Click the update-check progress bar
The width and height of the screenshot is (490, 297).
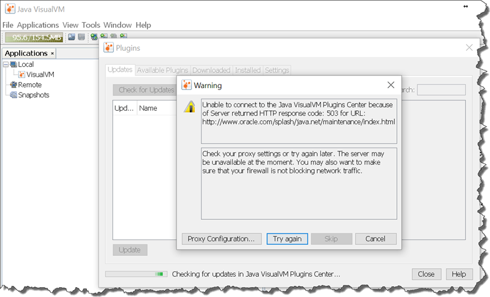136,274
